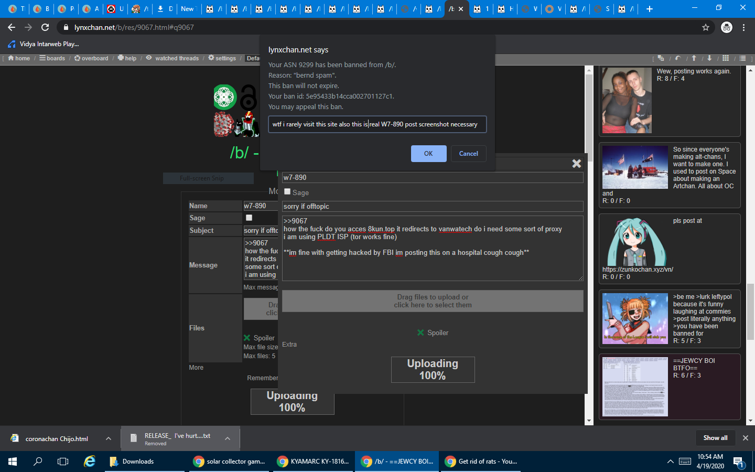Open the coronachan Chijo.html download

57,439
